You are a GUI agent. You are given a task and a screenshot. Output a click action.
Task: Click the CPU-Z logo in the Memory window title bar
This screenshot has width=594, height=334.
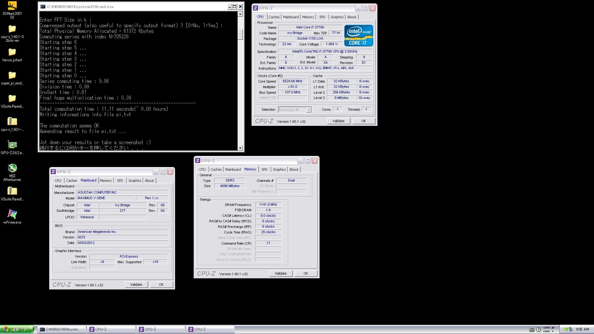click(198, 161)
